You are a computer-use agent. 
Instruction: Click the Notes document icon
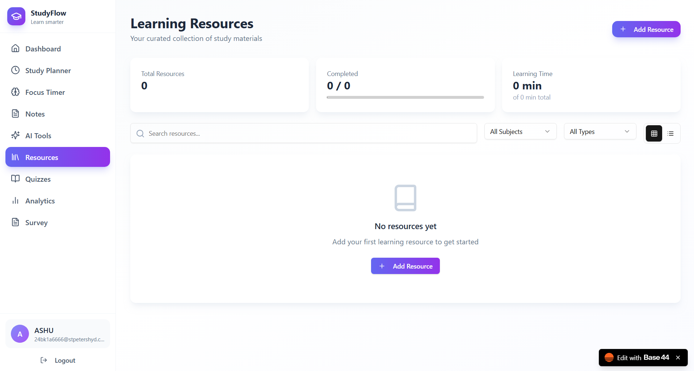[x=15, y=114]
